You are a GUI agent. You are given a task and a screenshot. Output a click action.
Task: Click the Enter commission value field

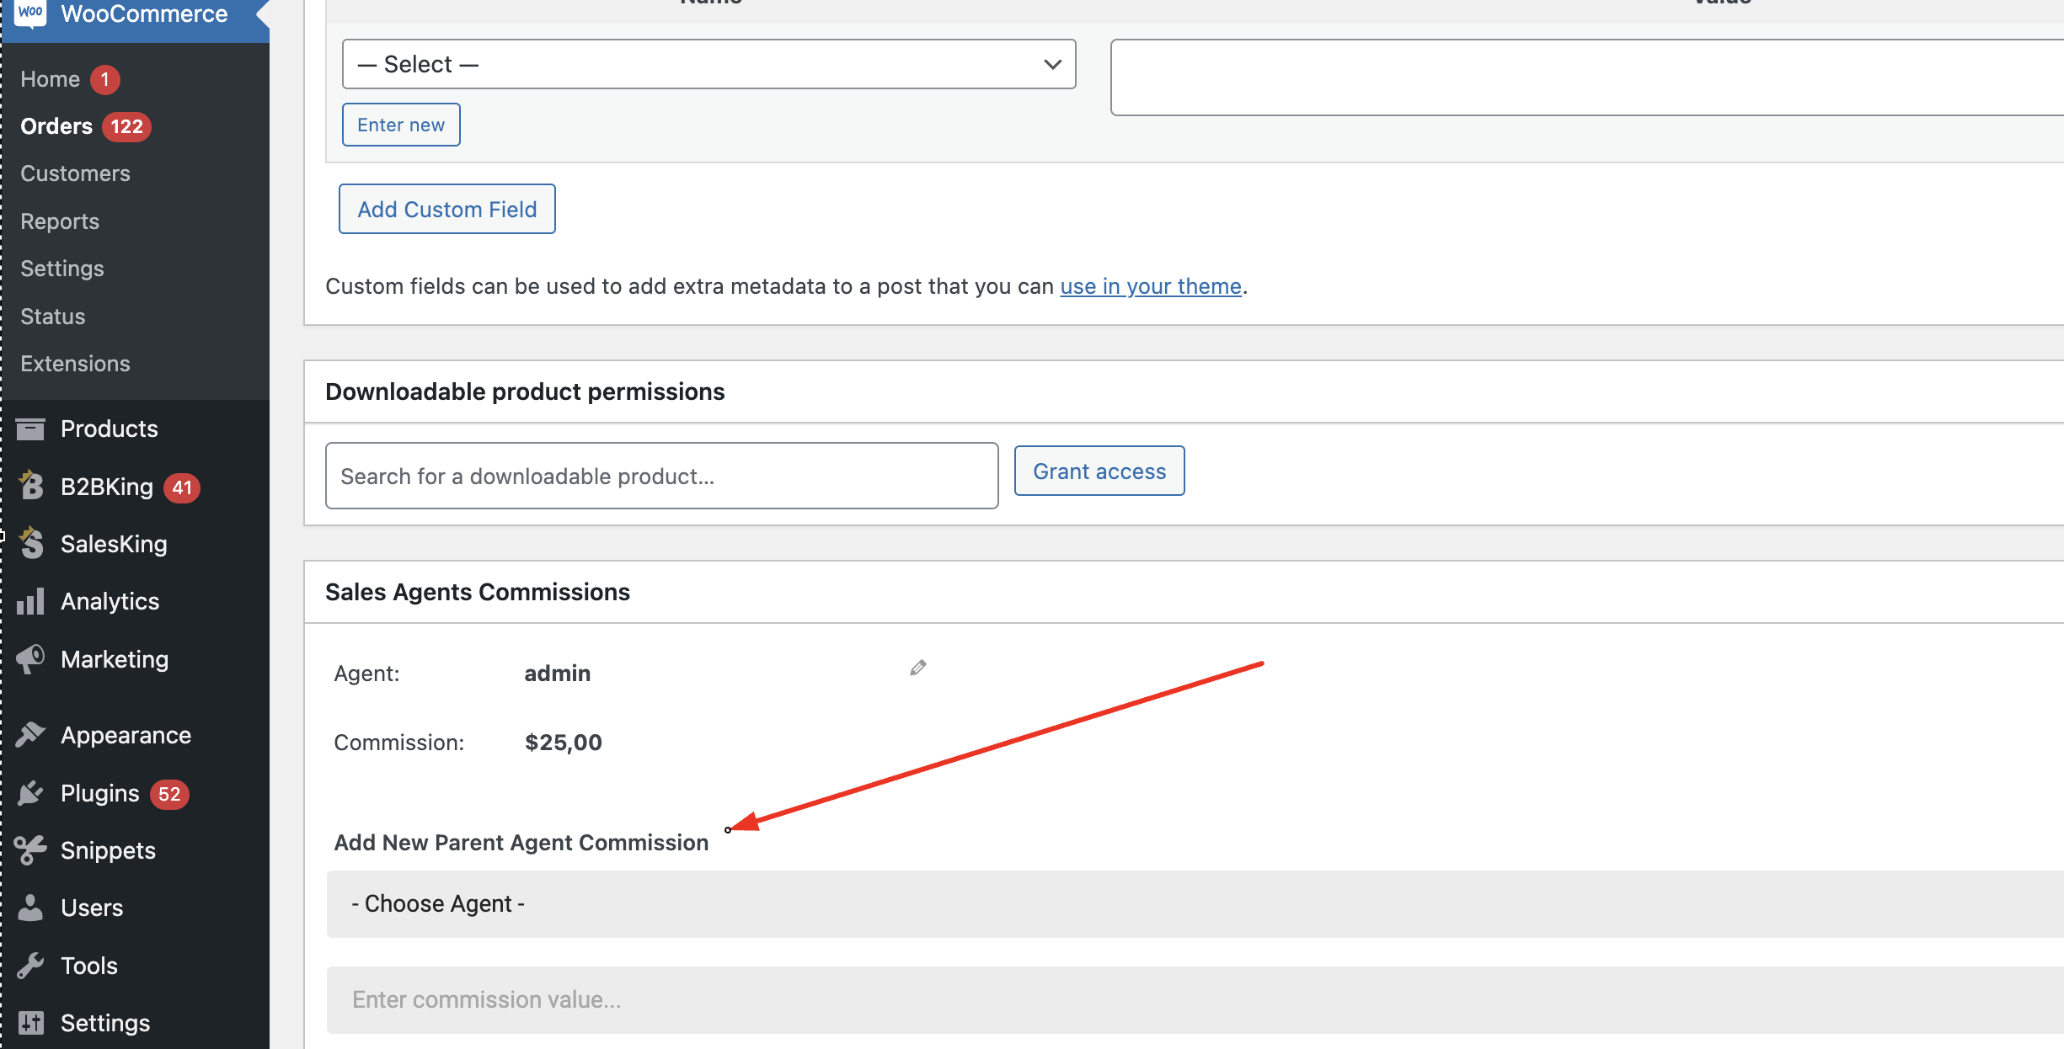pyautogui.click(x=1195, y=999)
